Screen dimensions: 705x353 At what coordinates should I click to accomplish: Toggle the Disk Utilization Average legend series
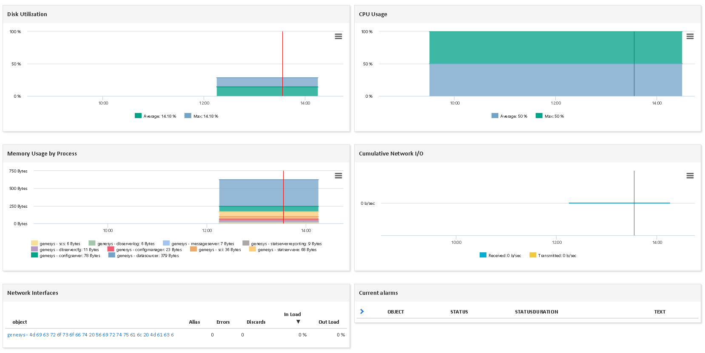pyautogui.click(x=155, y=116)
